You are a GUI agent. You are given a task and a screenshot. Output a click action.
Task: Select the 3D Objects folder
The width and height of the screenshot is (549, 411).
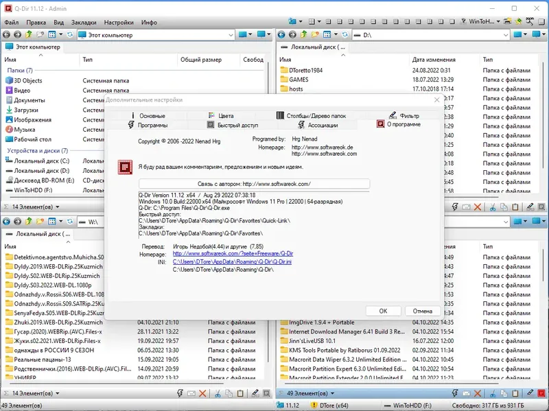[24, 80]
